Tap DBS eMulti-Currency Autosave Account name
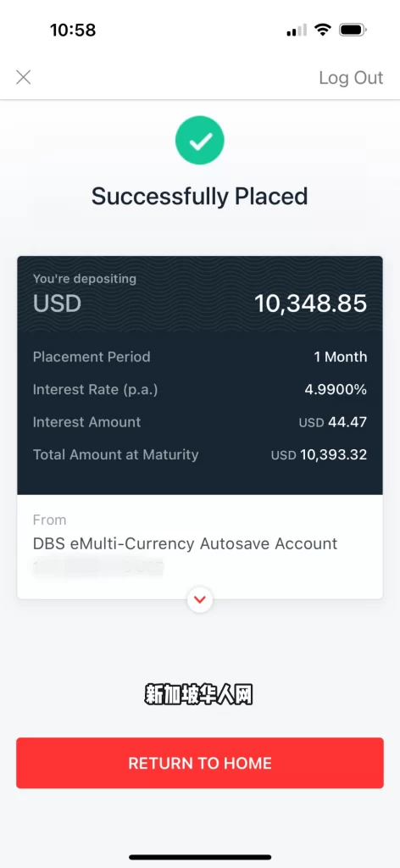 185,543
